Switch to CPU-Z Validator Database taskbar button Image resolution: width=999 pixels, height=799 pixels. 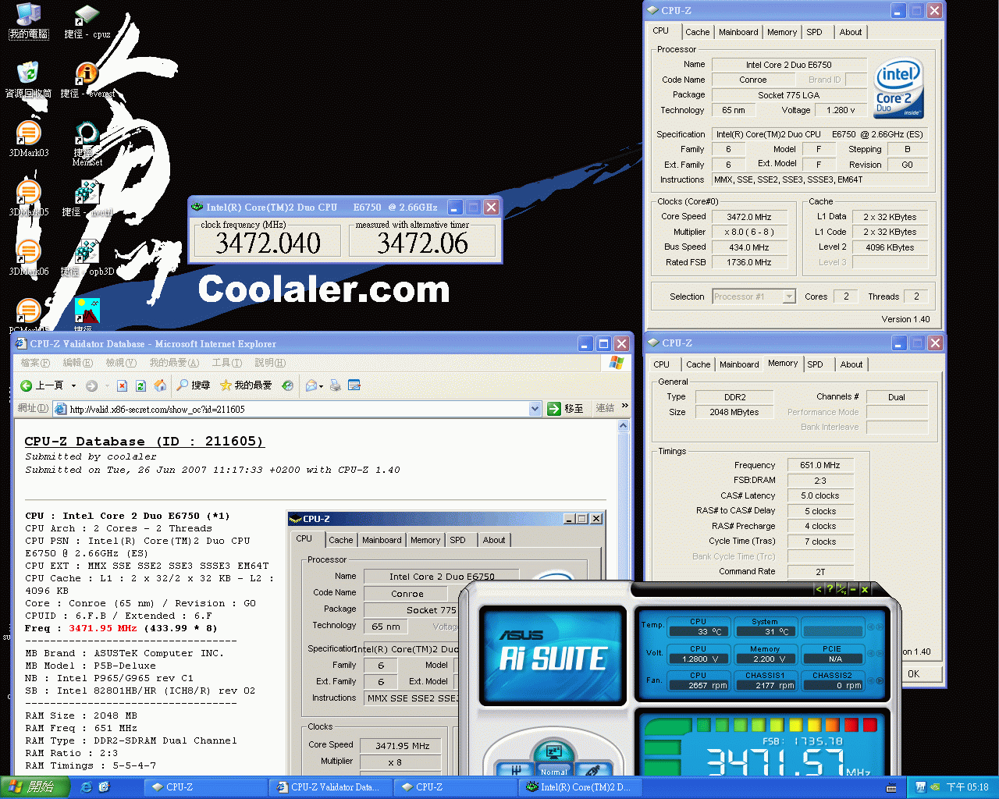point(329,787)
